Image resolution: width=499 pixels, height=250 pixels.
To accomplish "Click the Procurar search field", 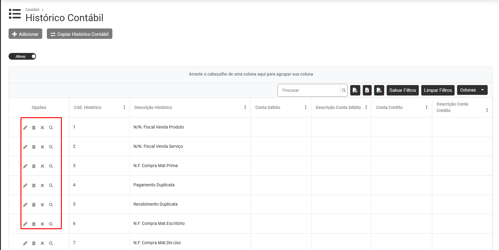I will [x=309, y=90].
